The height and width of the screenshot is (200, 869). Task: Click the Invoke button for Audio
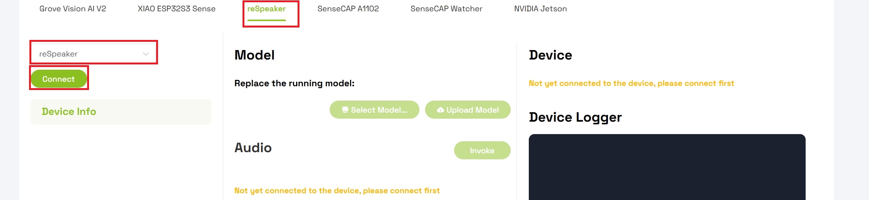point(482,150)
